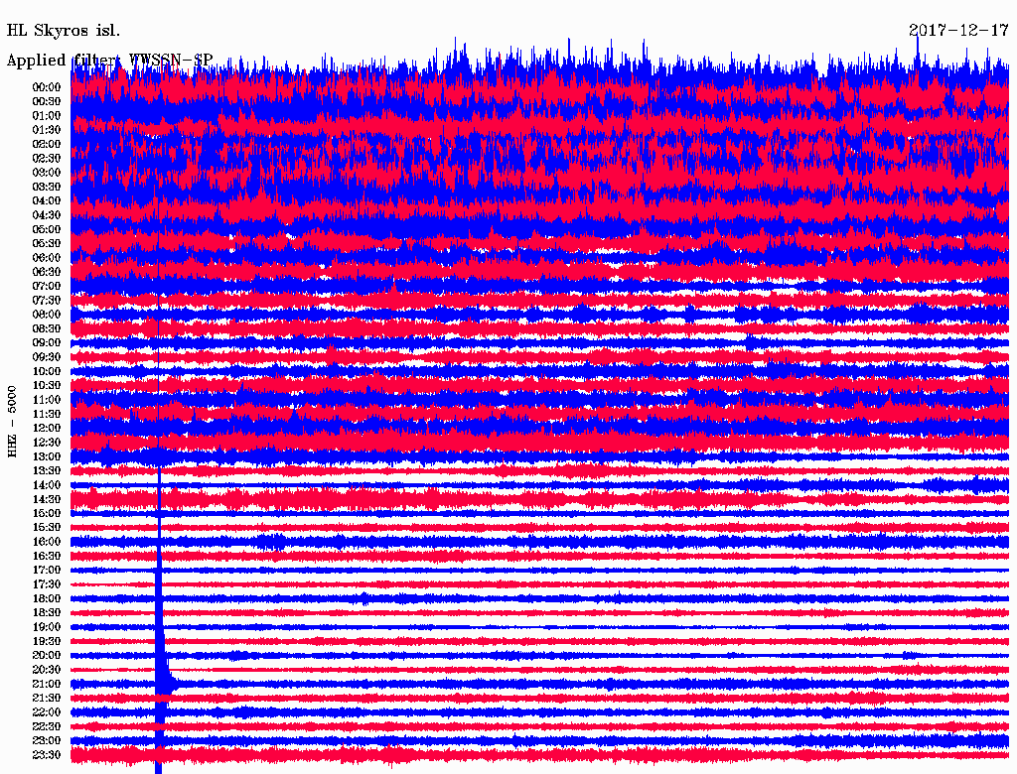Select the 02:00 time label
The image size is (1017, 774).
pyautogui.click(x=47, y=144)
